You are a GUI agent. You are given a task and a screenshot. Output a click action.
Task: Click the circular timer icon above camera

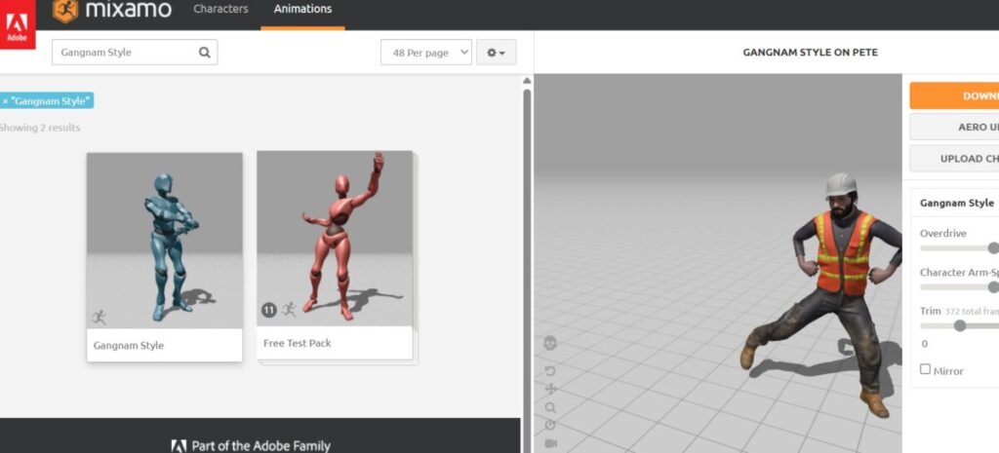point(551,425)
